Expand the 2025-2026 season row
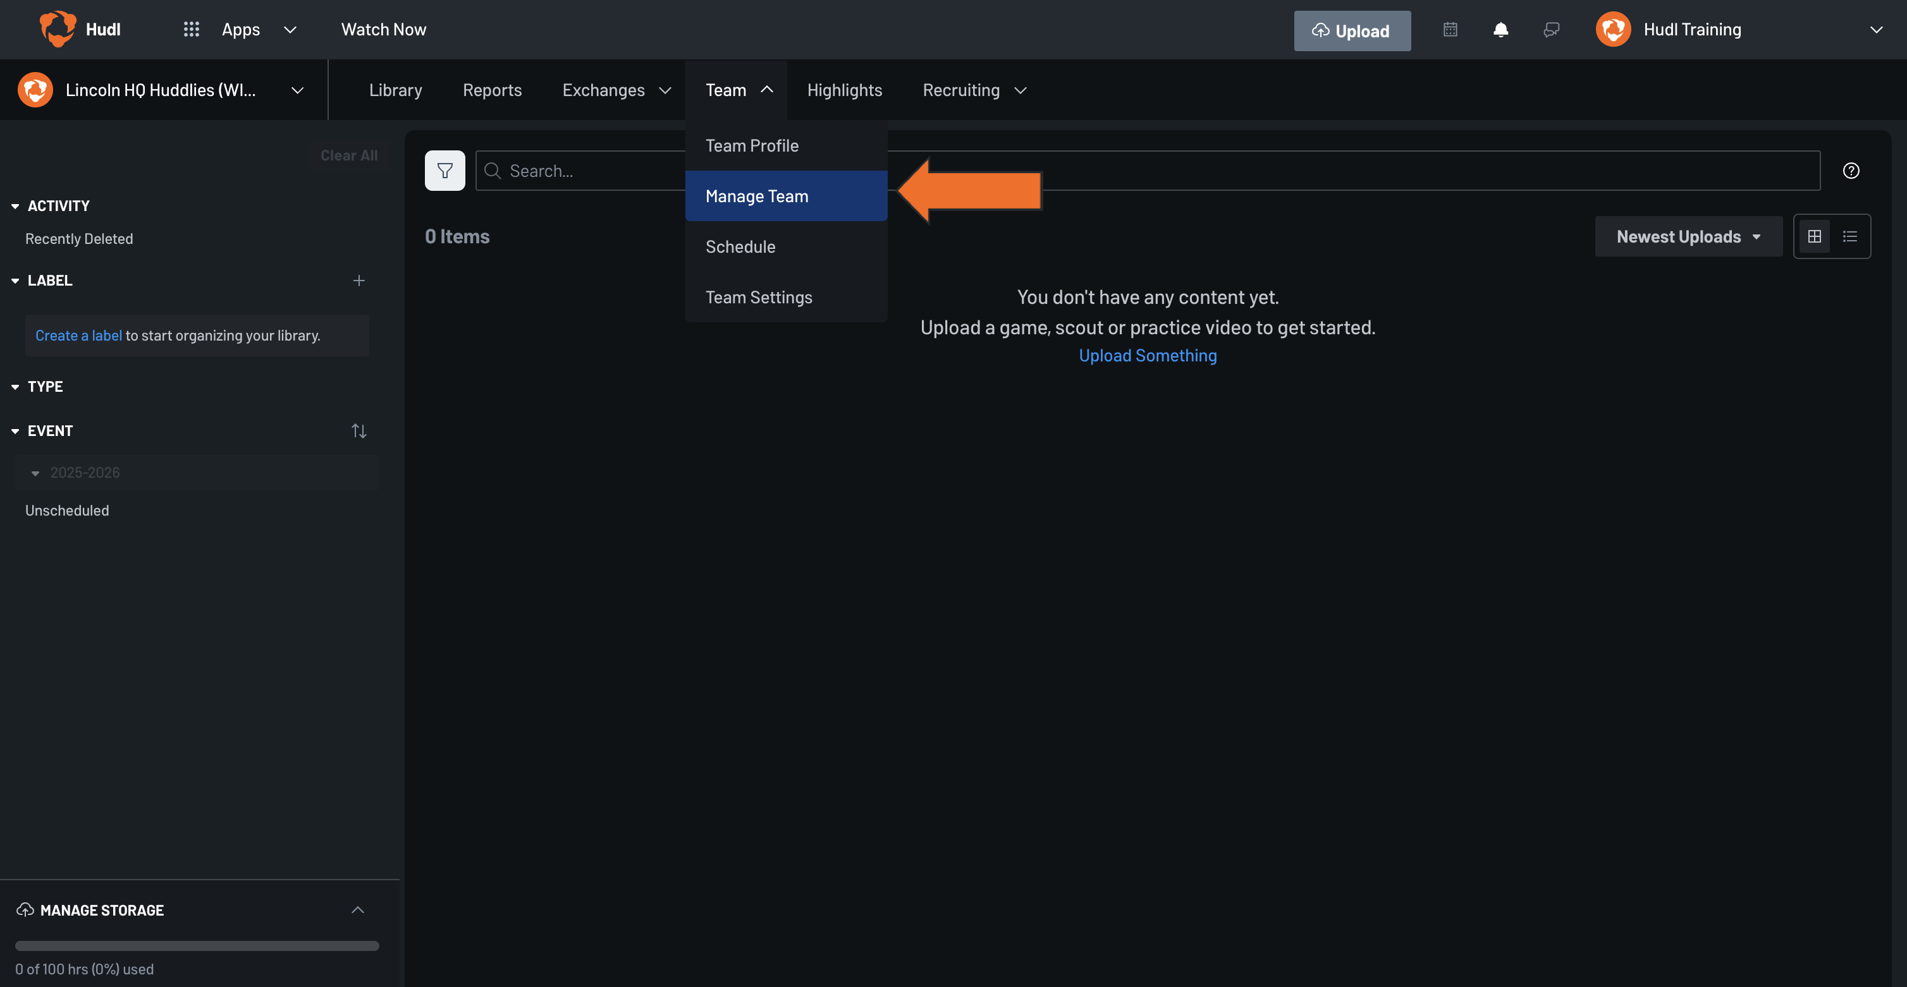The image size is (1907, 987). point(197,472)
